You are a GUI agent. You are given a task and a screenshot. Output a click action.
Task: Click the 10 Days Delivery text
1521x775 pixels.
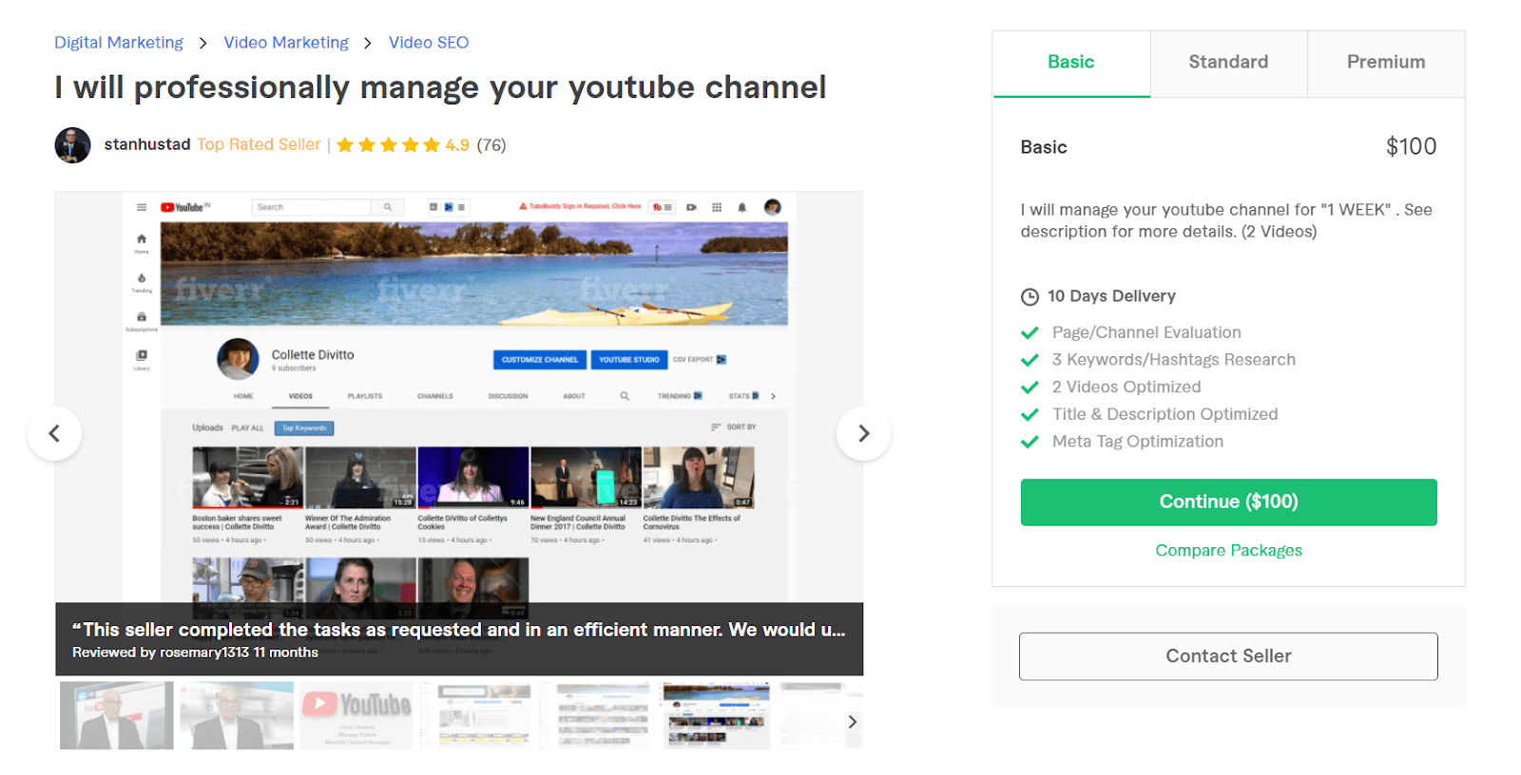tap(1111, 296)
